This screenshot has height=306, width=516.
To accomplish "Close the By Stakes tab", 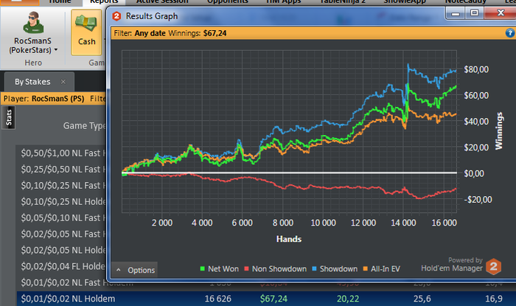I will (x=63, y=82).
